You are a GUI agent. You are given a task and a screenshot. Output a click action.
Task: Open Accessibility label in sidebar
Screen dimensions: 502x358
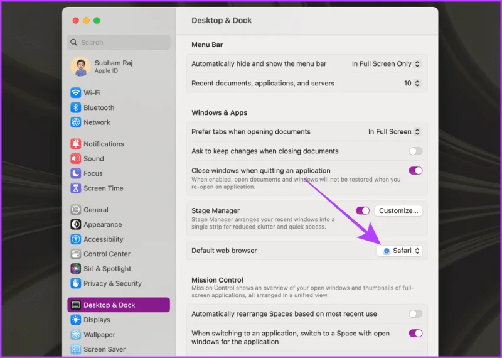pyautogui.click(x=104, y=239)
